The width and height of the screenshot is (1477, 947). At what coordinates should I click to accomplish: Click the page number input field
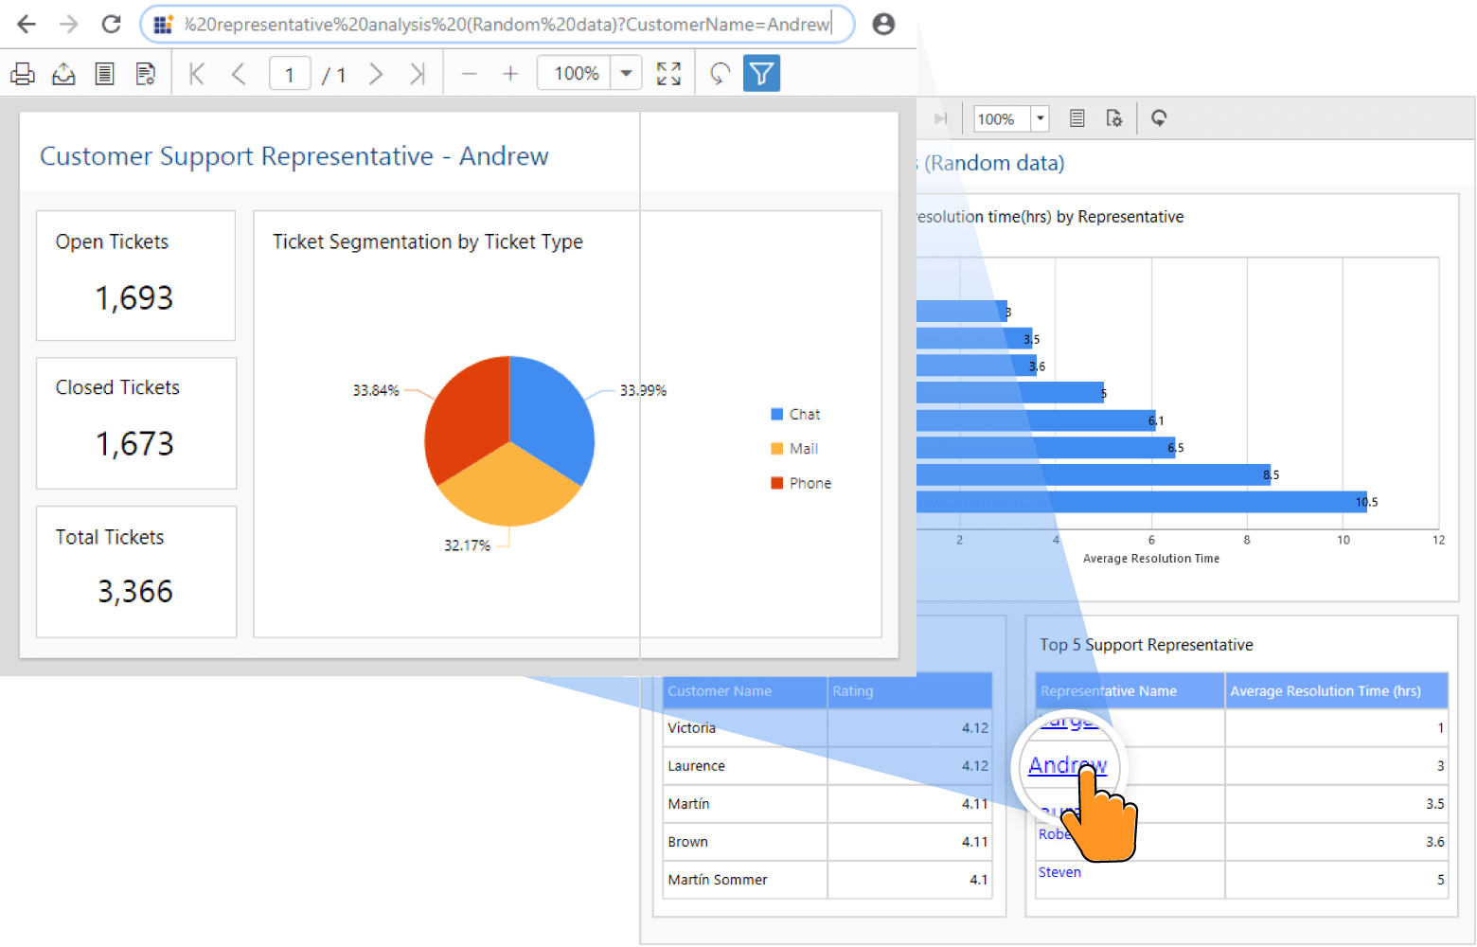pos(290,74)
